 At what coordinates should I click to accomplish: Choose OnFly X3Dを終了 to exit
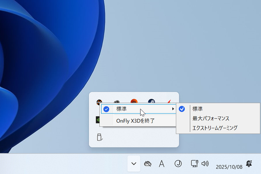tap(134, 120)
